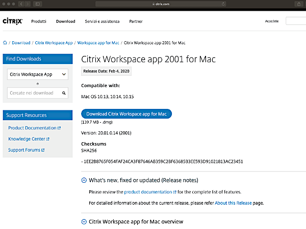Image resolution: width=306 pixels, height=229 pixels.
Task: Open Citrix Workspace App breadcrumb link
Action: pos(54,43)
